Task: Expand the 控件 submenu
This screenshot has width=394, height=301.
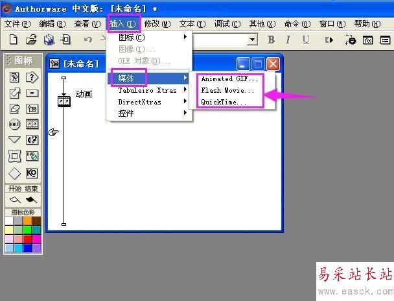Action: click(149, 113)
